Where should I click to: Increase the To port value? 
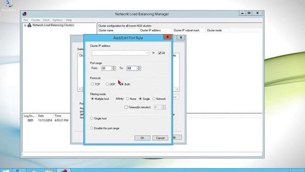pyautogui.click(x=139, y=67)
